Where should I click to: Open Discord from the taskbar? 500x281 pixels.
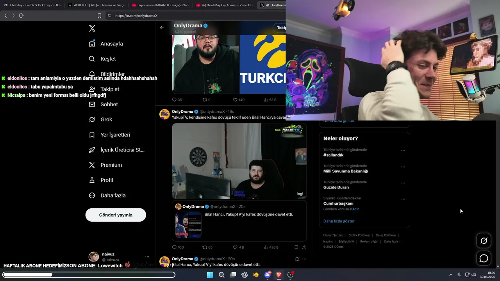[268, 275]
